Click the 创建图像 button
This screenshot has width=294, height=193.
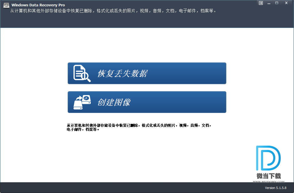pos(147,102)
